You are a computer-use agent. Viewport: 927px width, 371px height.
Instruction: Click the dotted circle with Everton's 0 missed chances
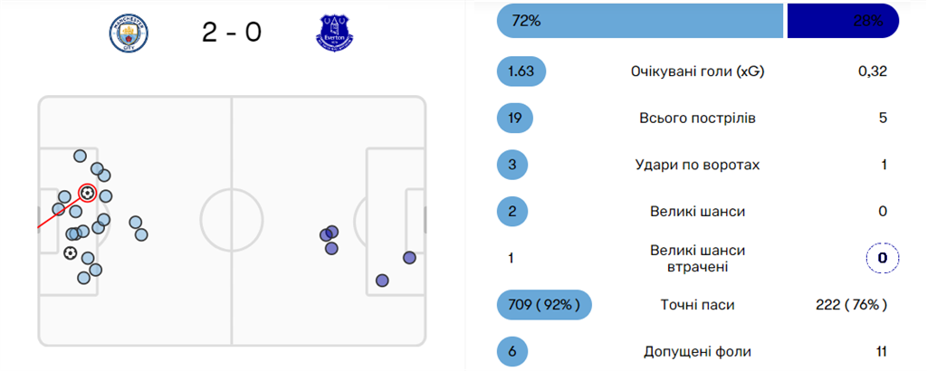(x=881, y=259)
